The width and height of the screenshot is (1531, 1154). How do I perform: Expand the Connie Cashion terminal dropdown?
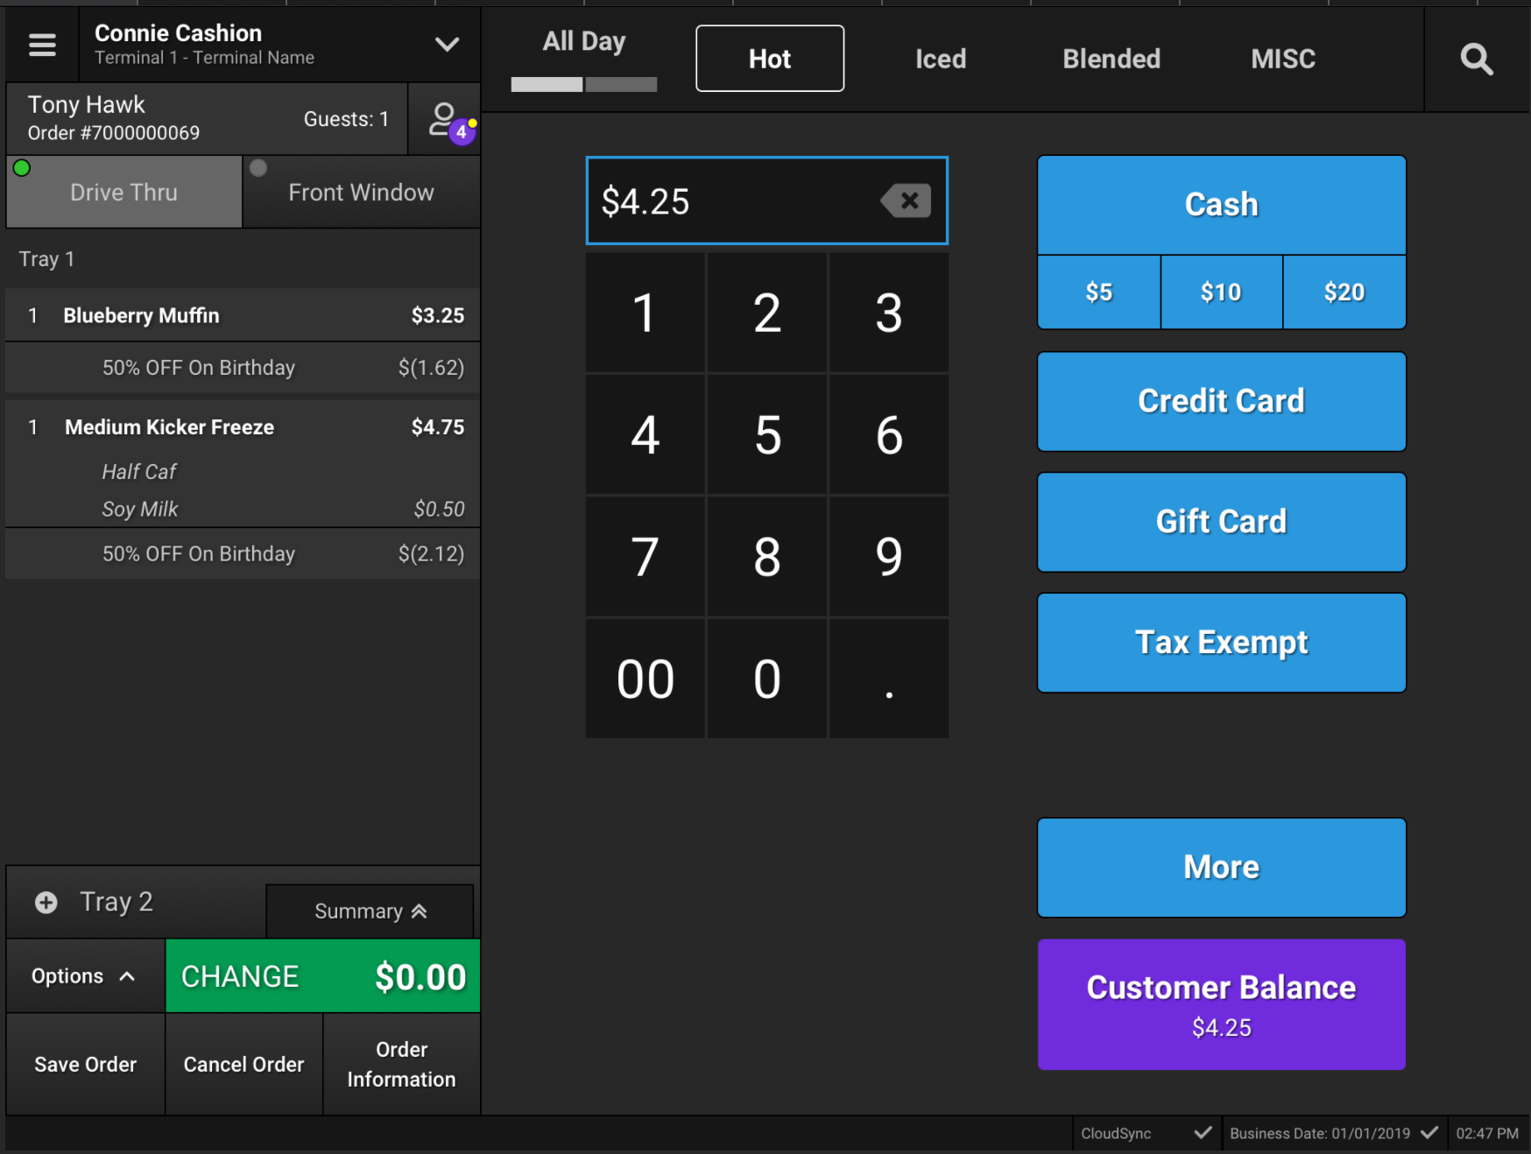click(x=447, y=45)
